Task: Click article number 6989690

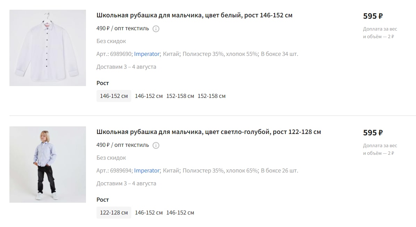Action: pyautogui.click(x=121, y=54)
